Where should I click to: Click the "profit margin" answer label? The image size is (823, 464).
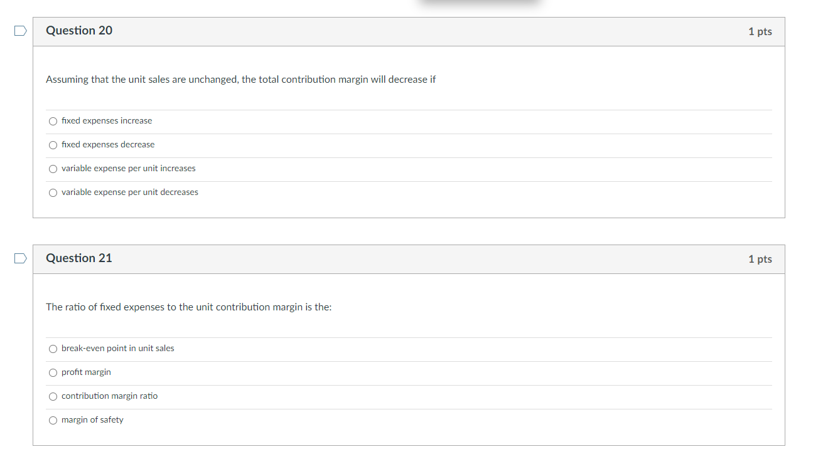(85, 372)
